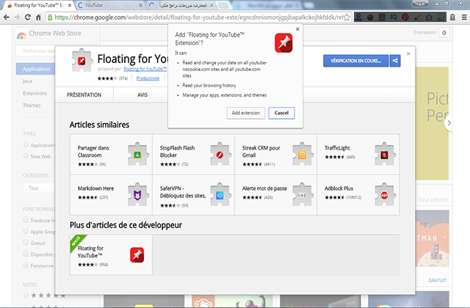The height and width of the screenshot is (308, 470).
Task: Click the GRATUIT label on the right
Action: [438, 280]
